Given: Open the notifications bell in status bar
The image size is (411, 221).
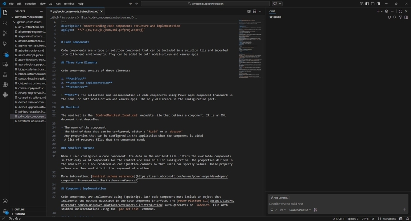Looking at the screenshot, I should [408, 219].
